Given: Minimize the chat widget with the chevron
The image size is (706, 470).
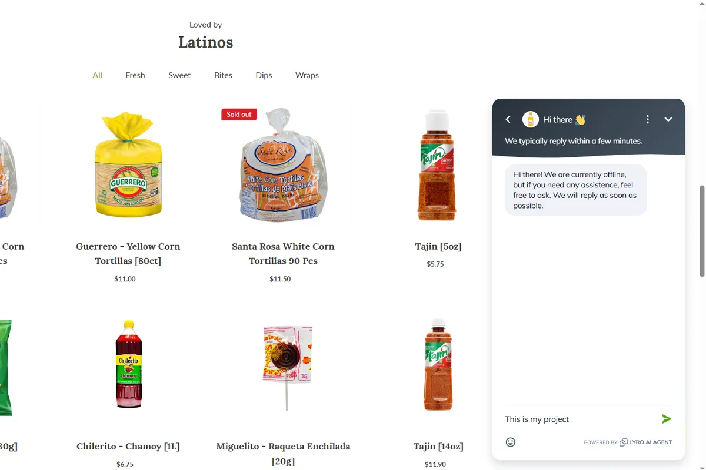Looking at the screenshot, I should (668, 119).
